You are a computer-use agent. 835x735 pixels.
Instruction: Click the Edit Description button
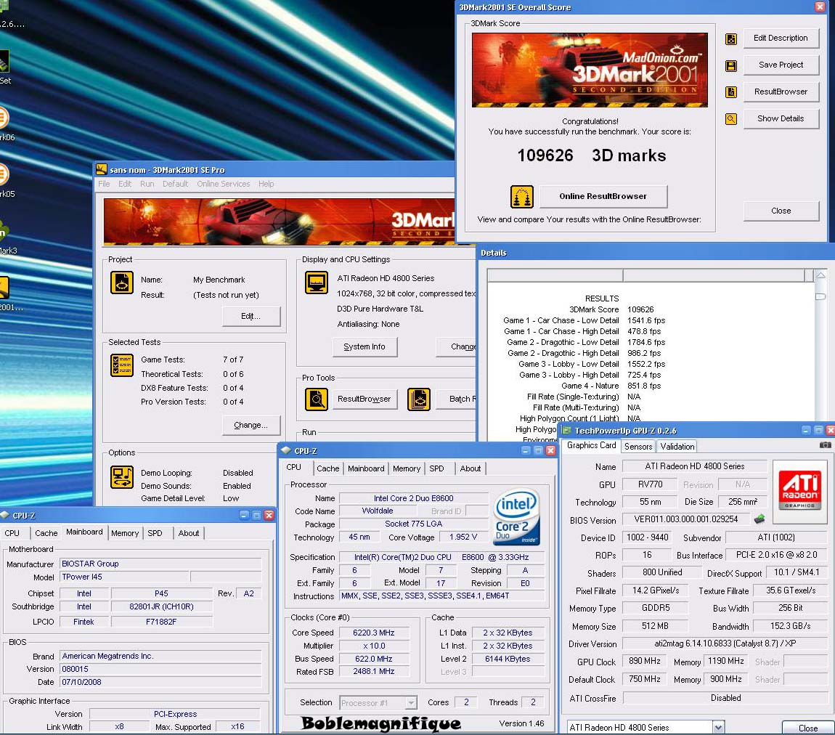(x=781, y=38)
